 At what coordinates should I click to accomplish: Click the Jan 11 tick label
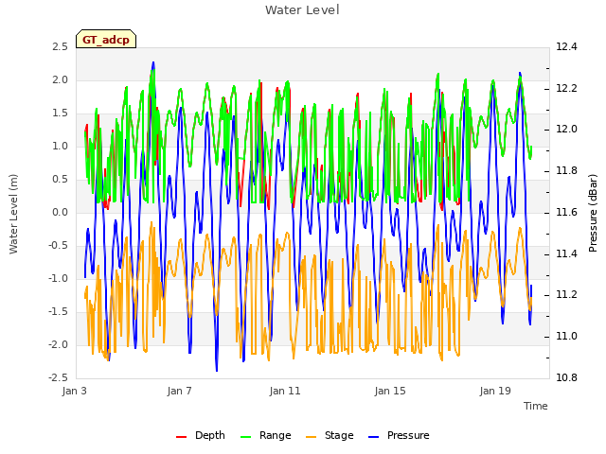tap(285, 391)
